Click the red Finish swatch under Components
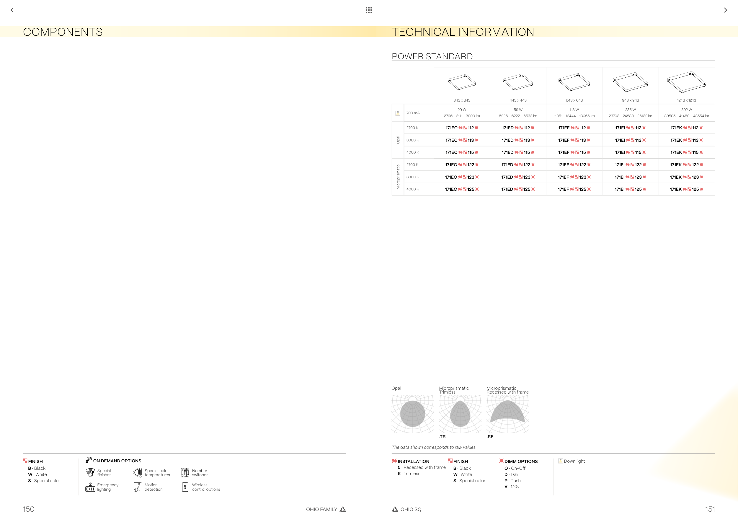The width and height of the screenshot is (738, 522). pos(25,461)
